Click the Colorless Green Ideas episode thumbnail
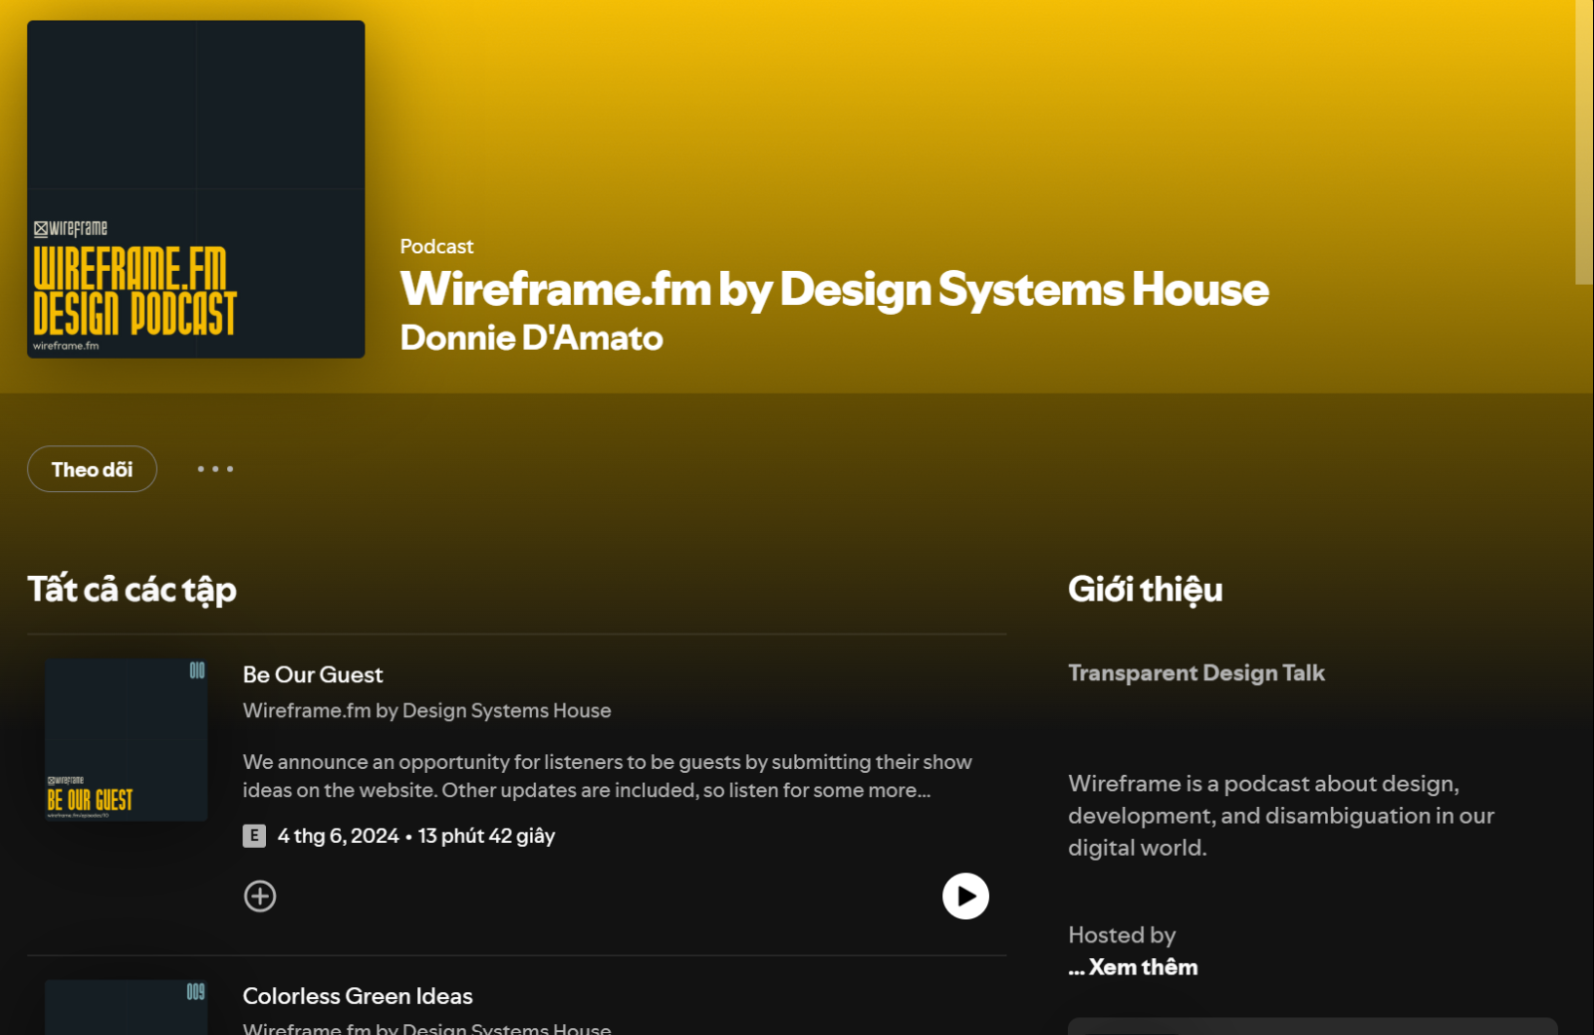The image size is (1594, 1035). [127, 1007]
